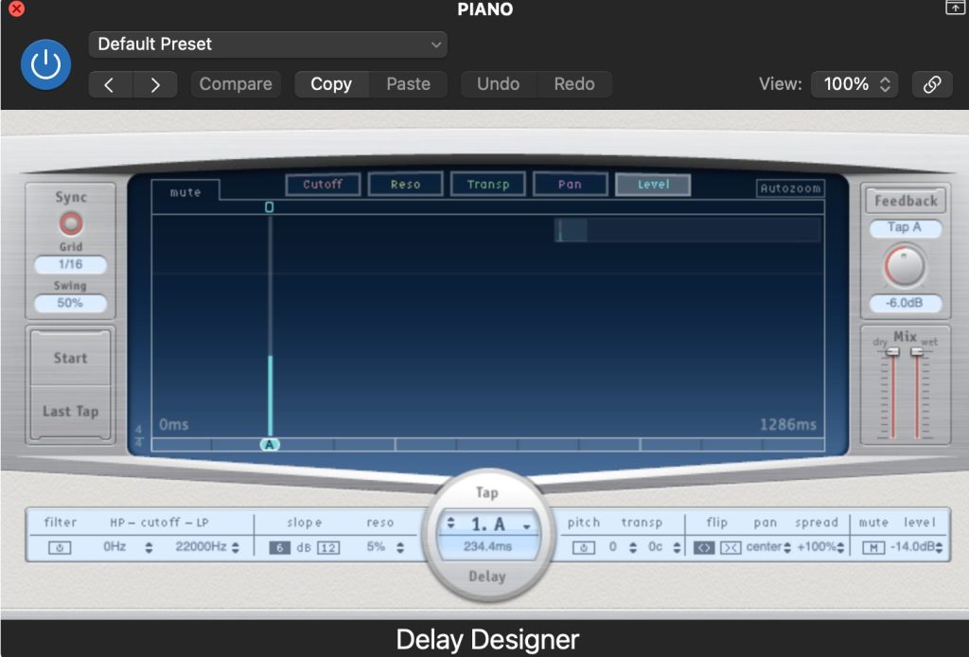Click the -6.0dB feedback value field
The height and width of the screenshot is (657, 969).
tap(906, 303)
